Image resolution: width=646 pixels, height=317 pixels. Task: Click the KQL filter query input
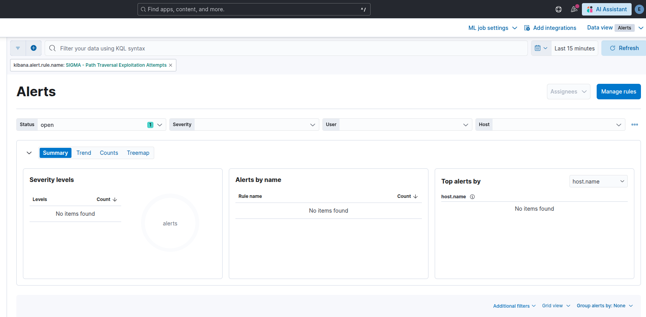(x=287, y=49)
